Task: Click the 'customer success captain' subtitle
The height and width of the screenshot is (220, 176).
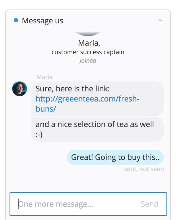Action: point(88,52)
